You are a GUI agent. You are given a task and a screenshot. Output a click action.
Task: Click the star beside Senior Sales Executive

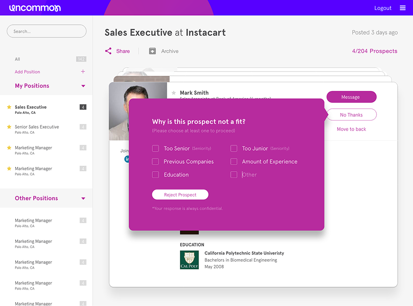point(9,126)
